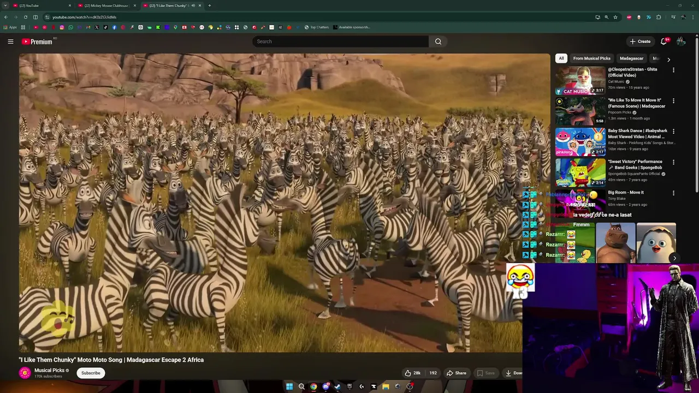Open YouTube account avatar menu
This screenshot has width=699, height=393.
681,41
